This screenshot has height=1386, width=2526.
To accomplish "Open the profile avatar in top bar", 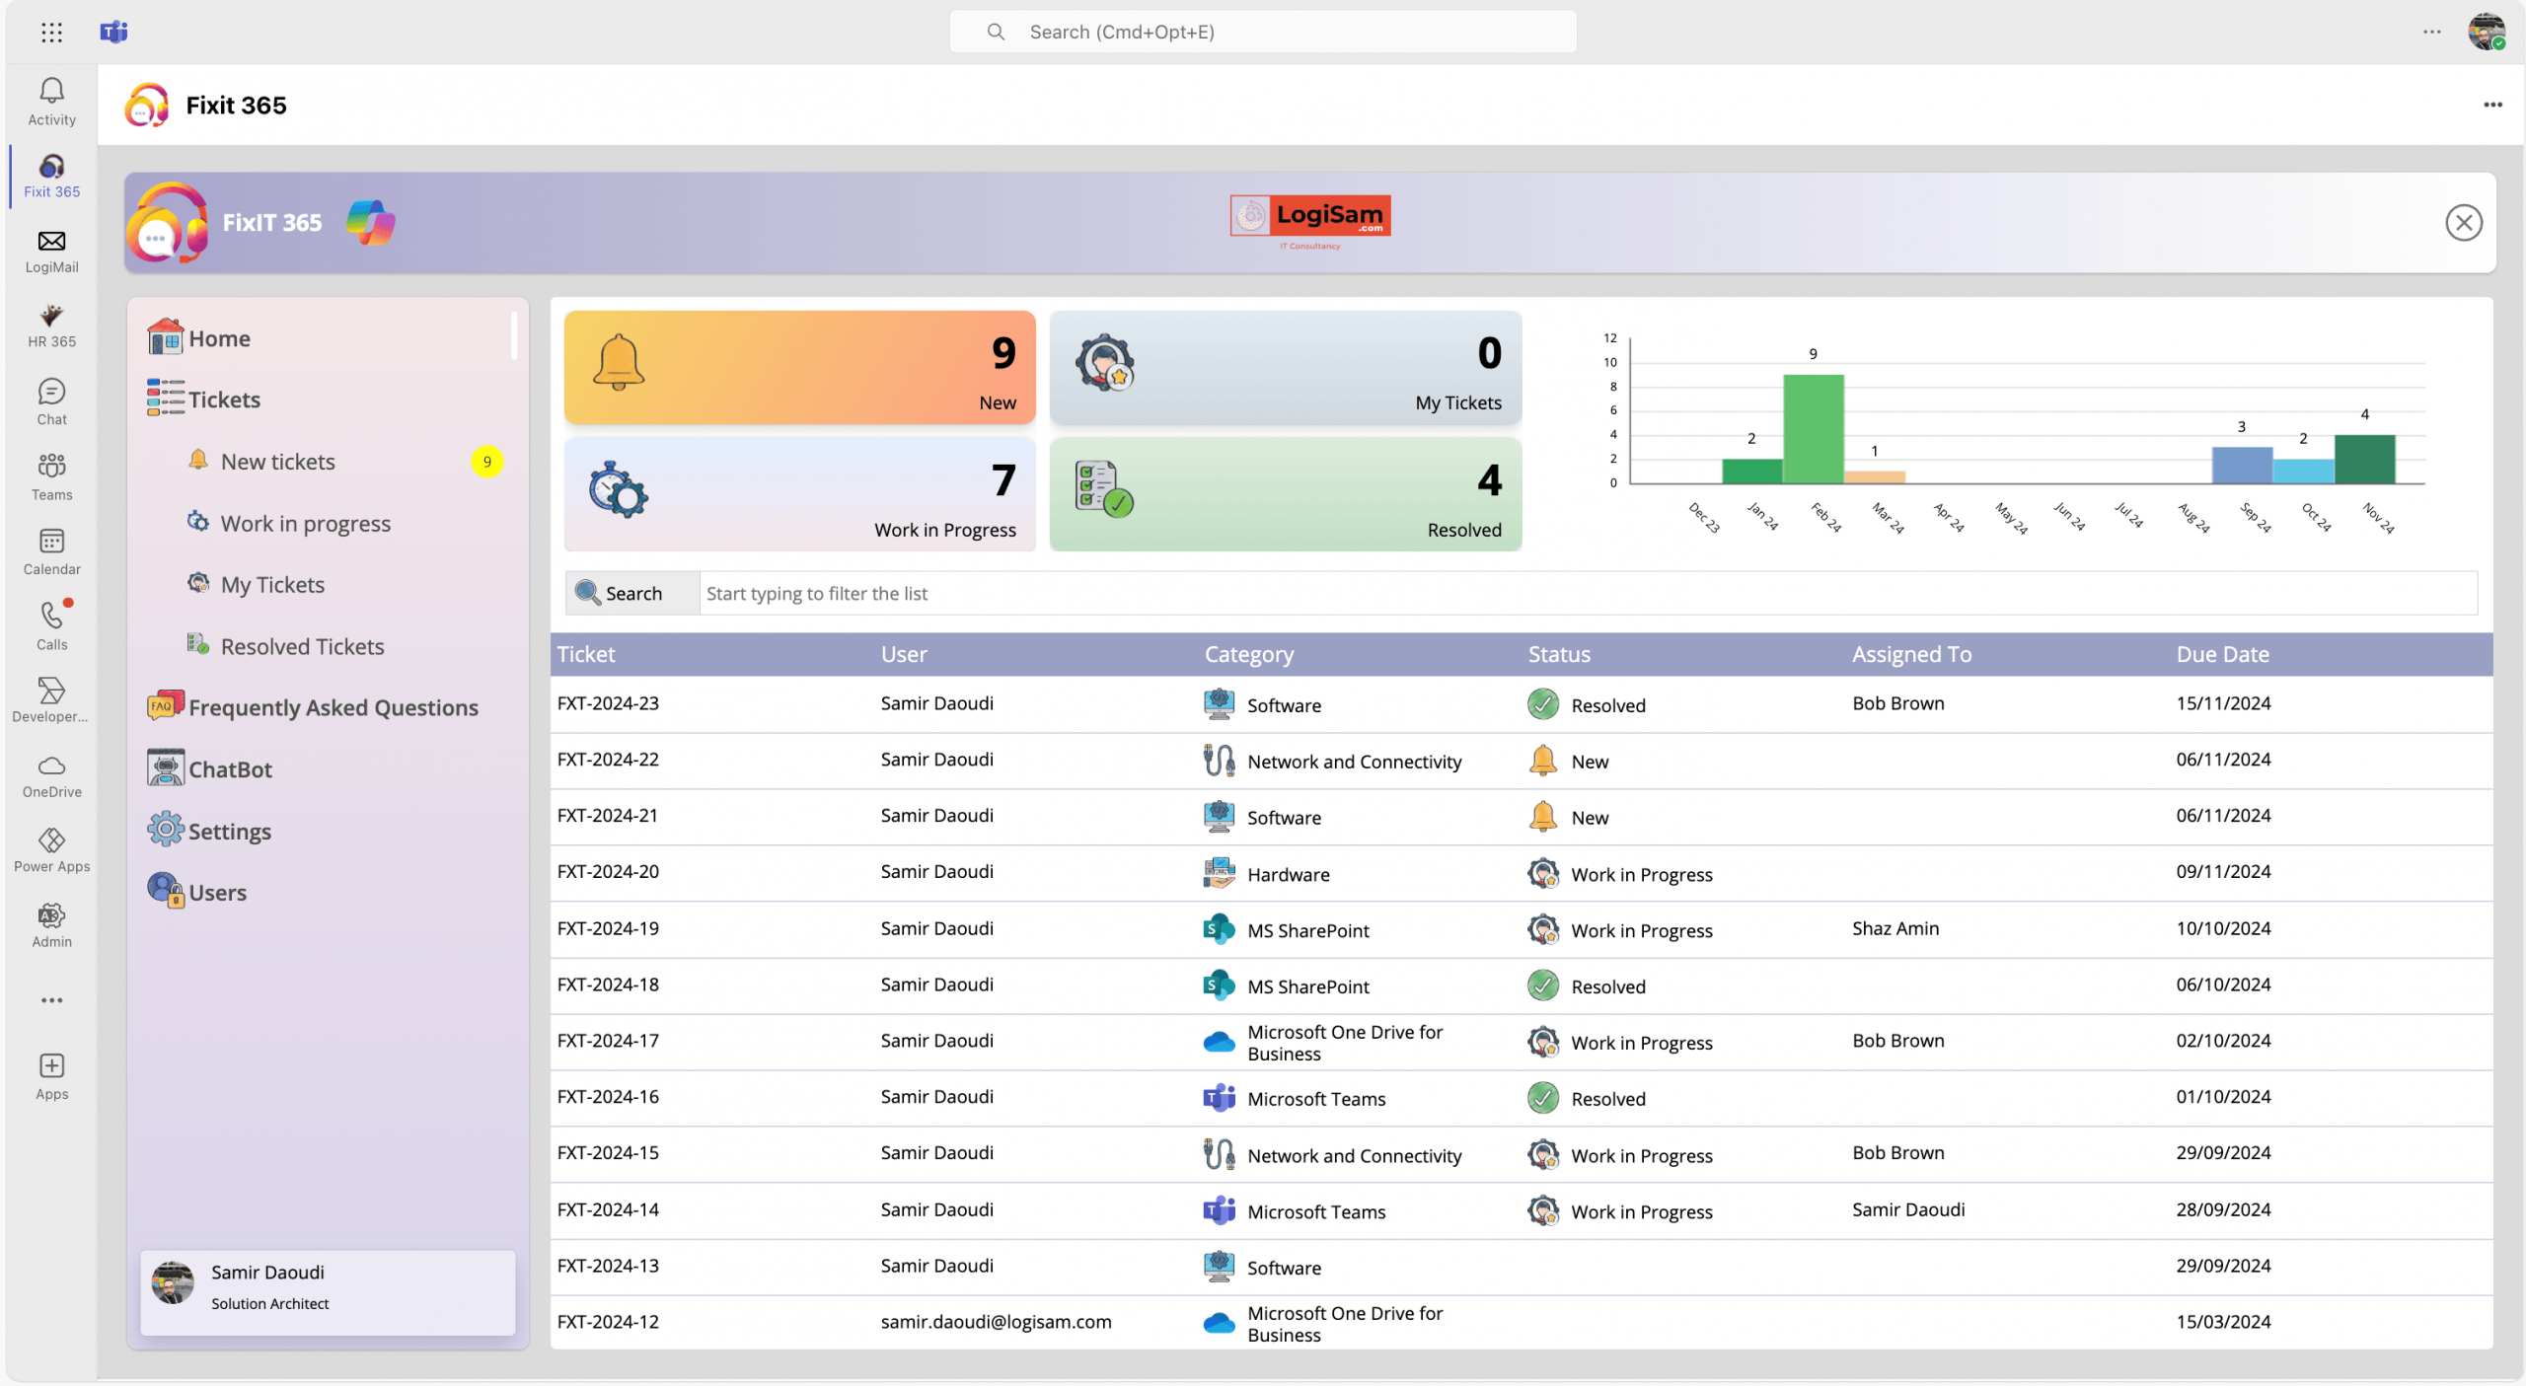I will [x=2487, y=32].
